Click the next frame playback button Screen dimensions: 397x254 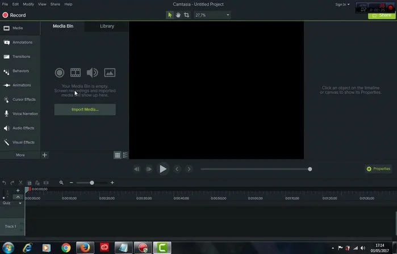point(149,169)
